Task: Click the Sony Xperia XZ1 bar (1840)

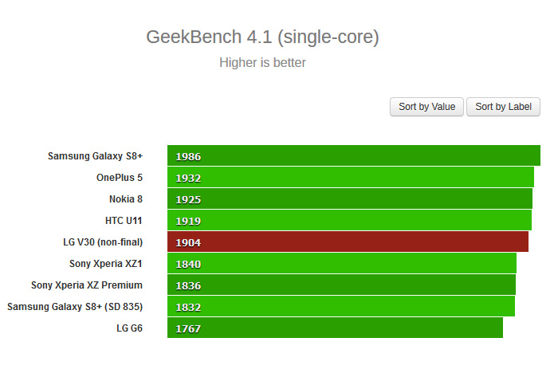Action: click(x=341, y=264)
